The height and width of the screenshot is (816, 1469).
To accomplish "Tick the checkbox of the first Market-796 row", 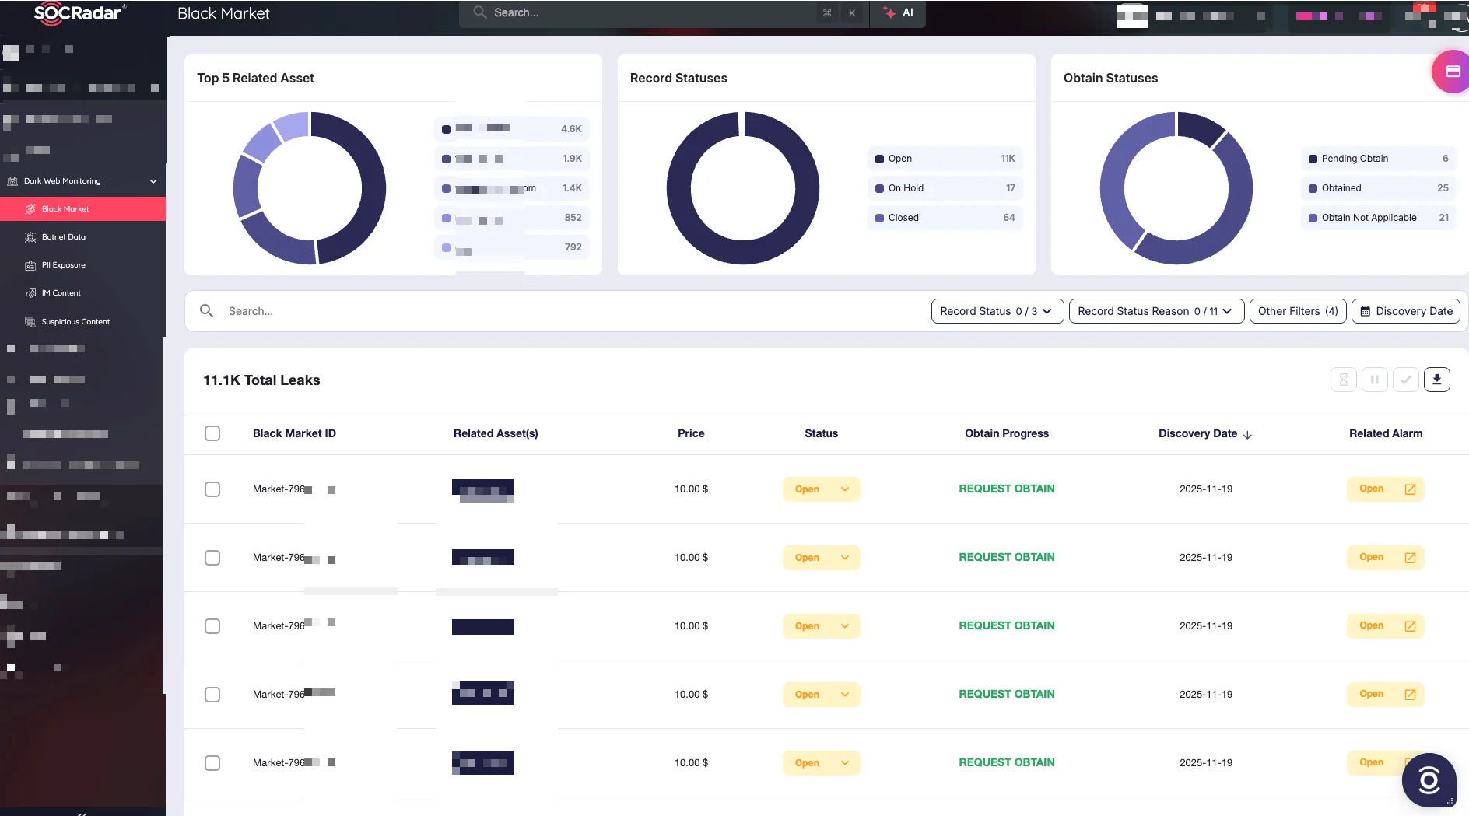I will 212,489.
